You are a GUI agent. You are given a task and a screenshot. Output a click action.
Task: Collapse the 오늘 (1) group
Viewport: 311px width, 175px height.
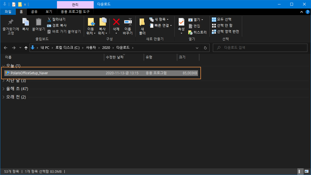3,65
